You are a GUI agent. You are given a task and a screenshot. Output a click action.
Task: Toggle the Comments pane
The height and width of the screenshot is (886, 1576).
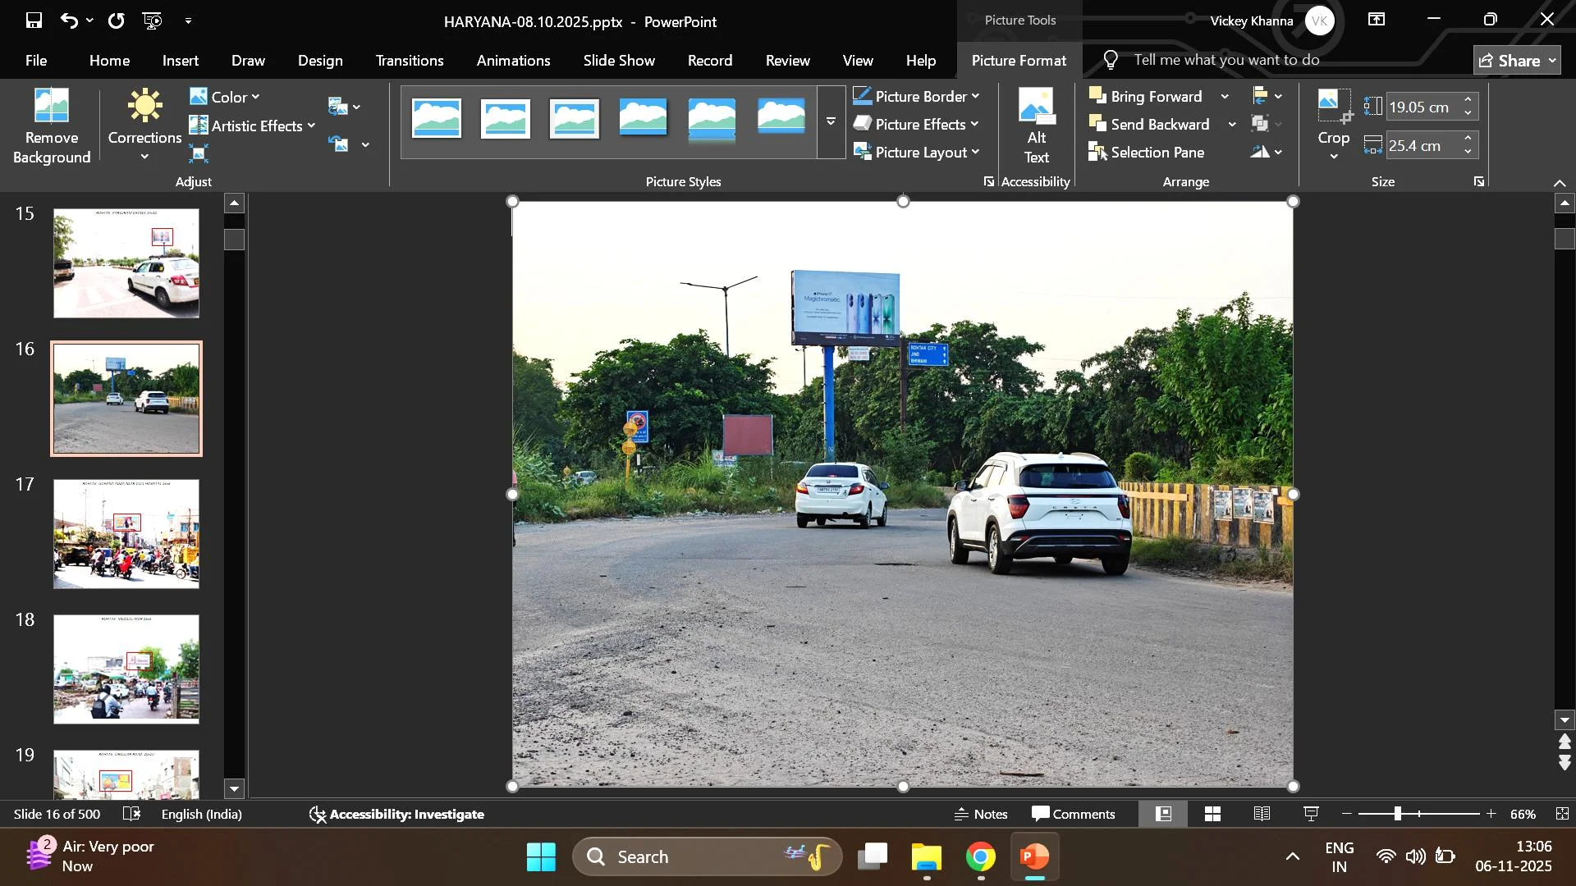point(1073,814)
